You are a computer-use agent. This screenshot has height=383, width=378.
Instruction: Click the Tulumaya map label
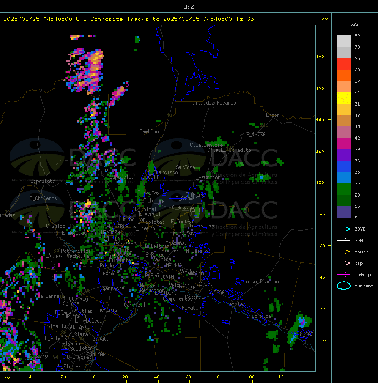click(155, 201)
